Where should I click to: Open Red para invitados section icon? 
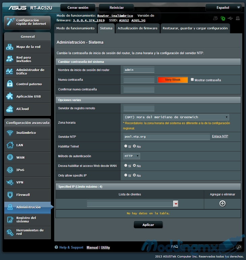coord(10,59)
